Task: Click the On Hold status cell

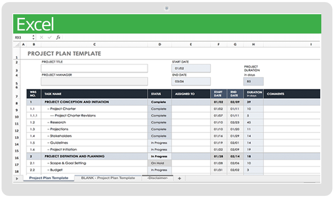Action: pyautogui.click(x=159, y=163)
